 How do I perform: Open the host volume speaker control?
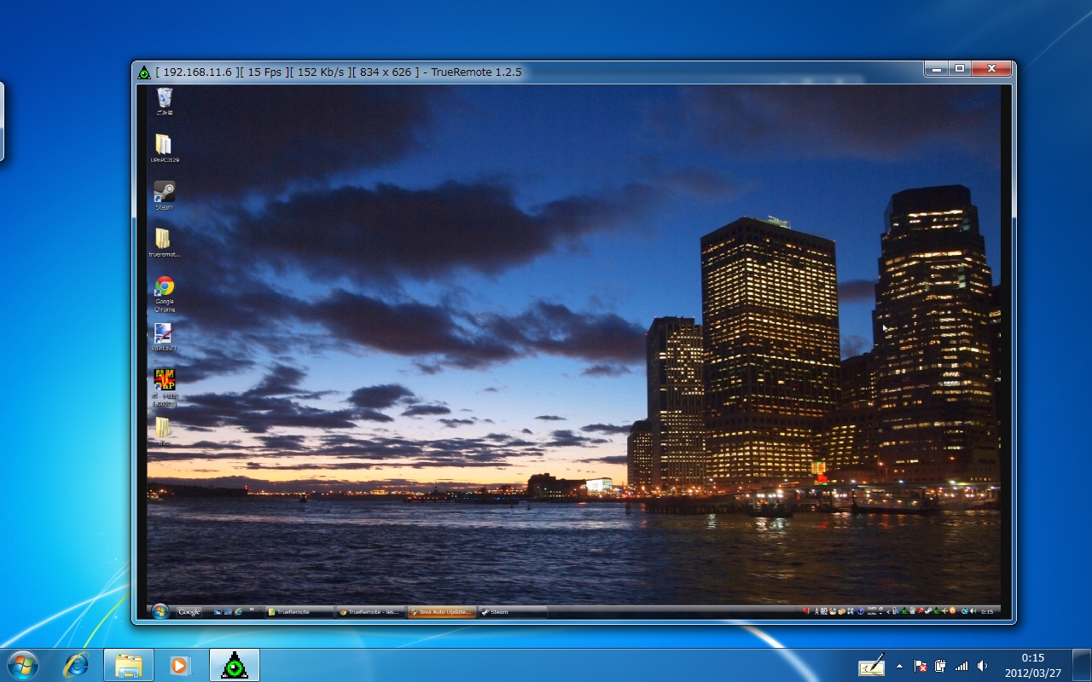(x=982, y=666)
